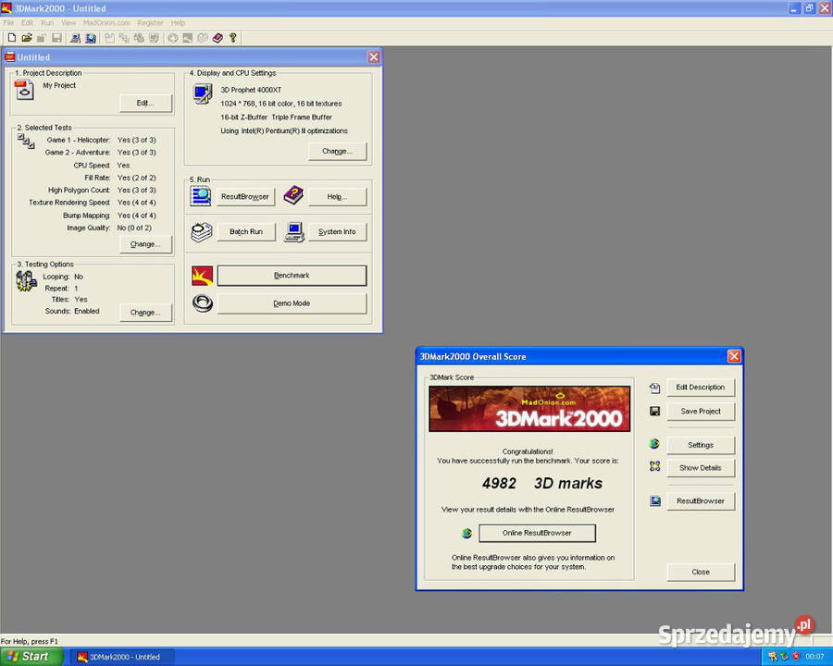Click the Online ResultBrowser button
The height and width of the screenshot is (666, 833).
[x=537, y=533]
